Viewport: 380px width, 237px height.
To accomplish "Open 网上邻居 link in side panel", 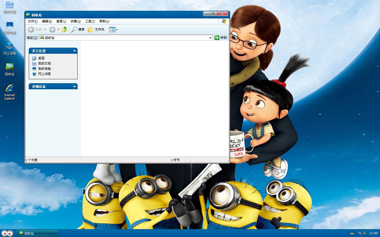I will (x=44, y=74).
